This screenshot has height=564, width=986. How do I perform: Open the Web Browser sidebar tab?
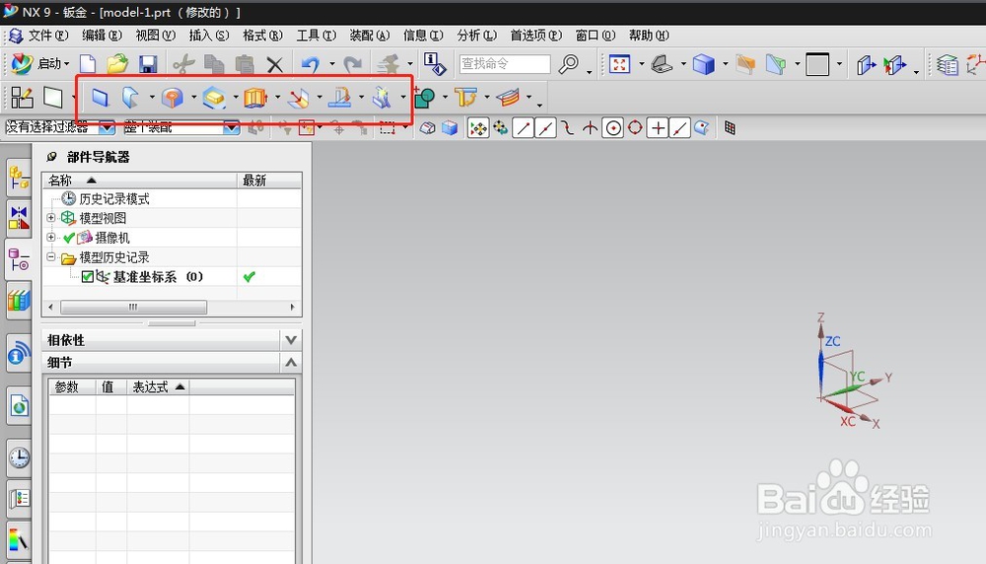19,407
